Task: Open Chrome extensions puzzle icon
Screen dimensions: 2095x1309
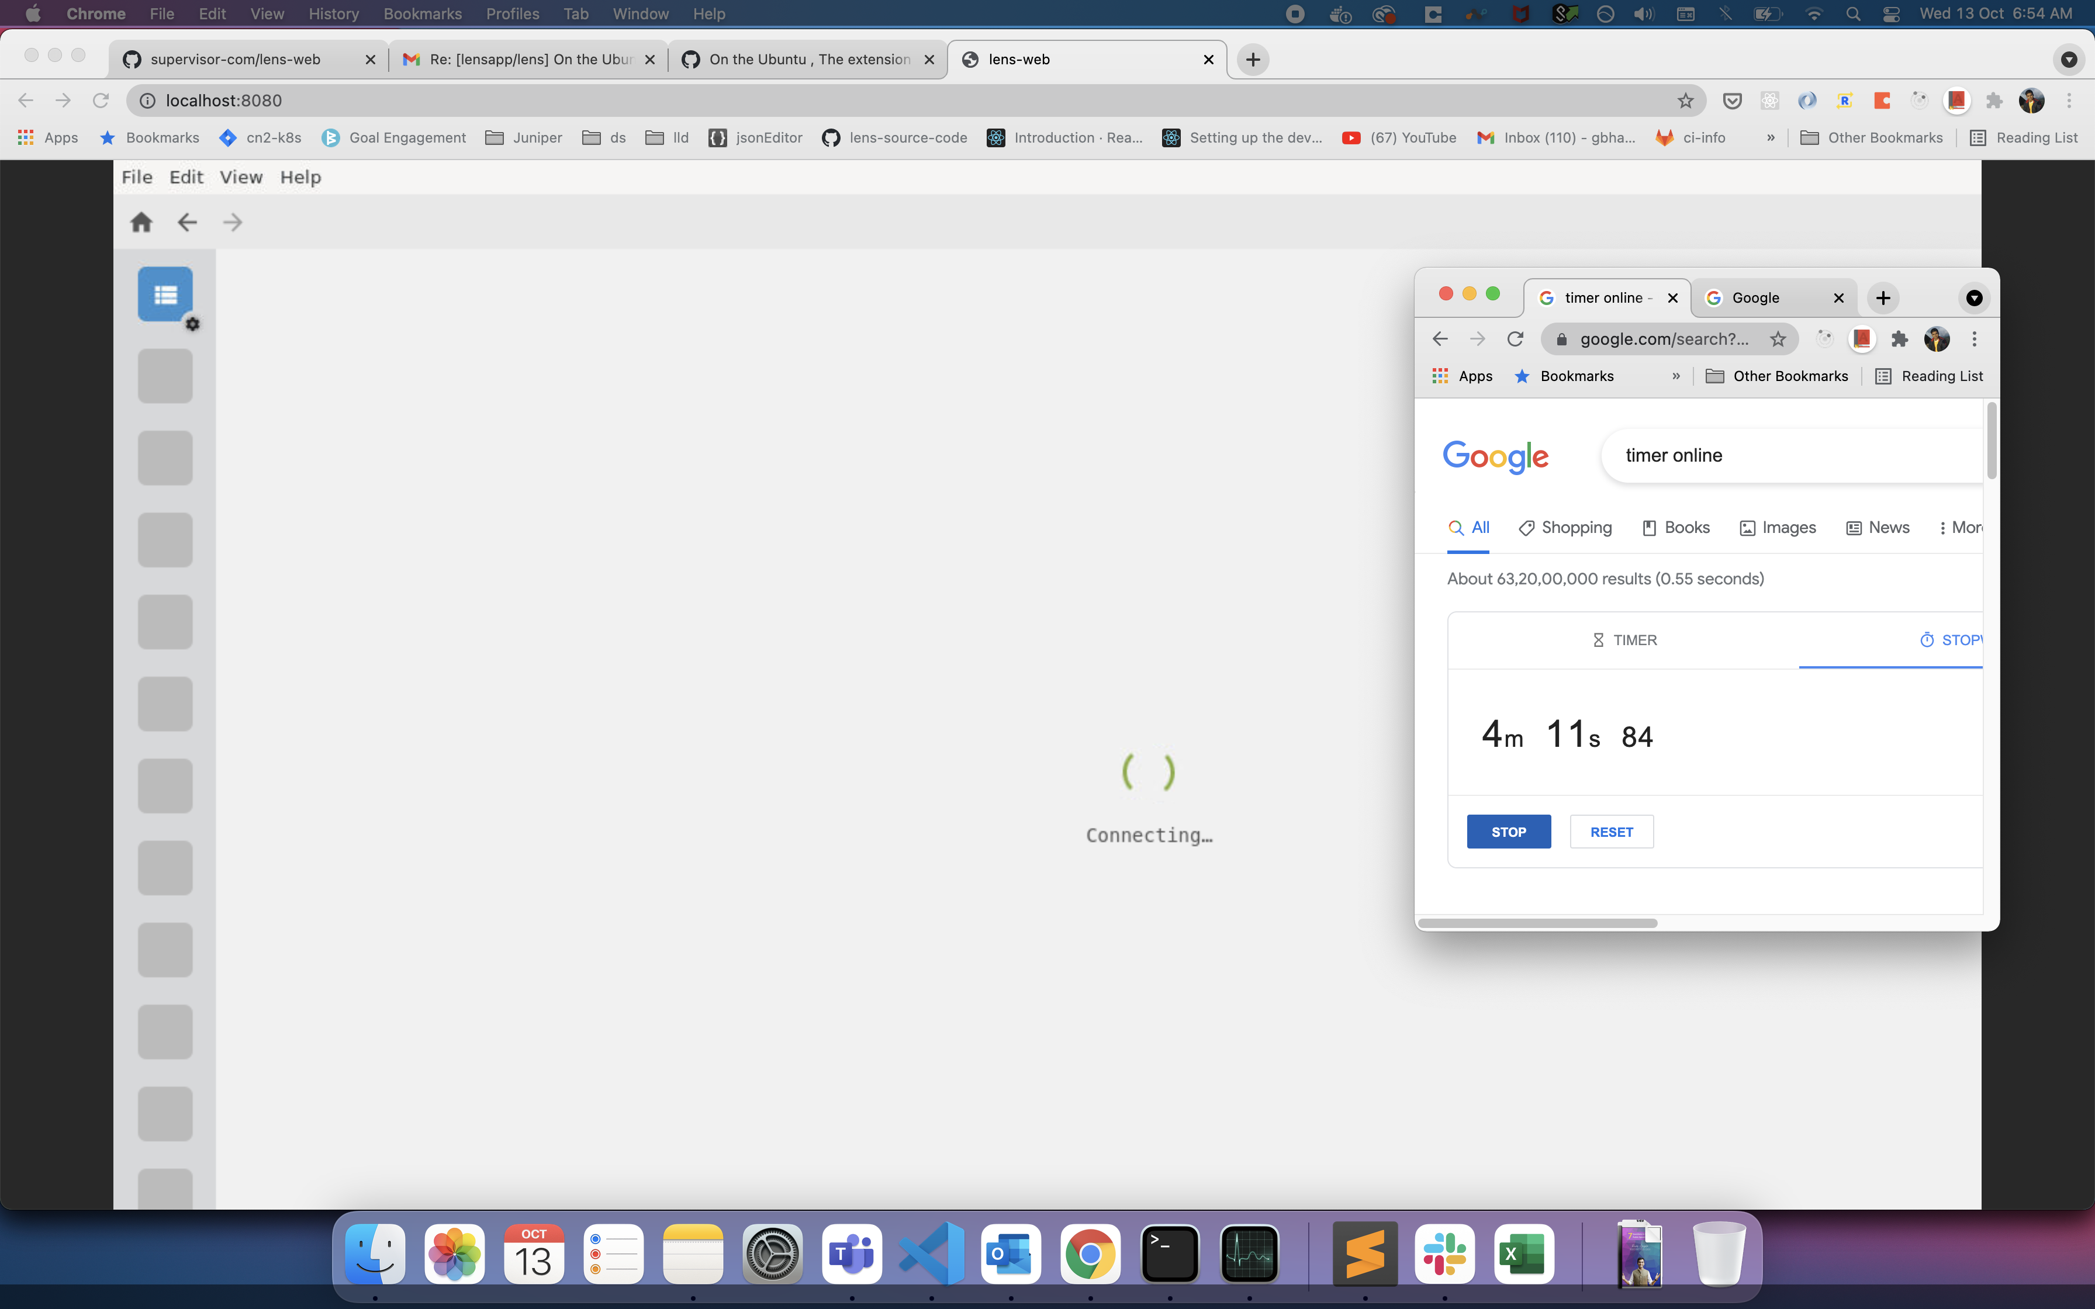Action: tap(1994, 101)
